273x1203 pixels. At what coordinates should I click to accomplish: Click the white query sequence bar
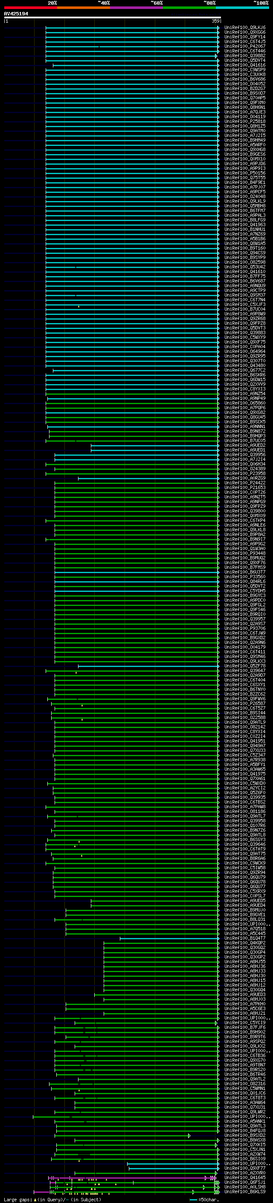click(112, 17)
